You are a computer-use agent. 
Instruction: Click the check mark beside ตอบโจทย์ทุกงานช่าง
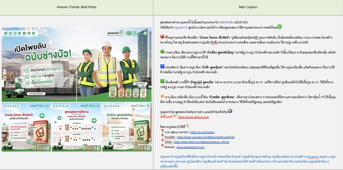point(27,70)
